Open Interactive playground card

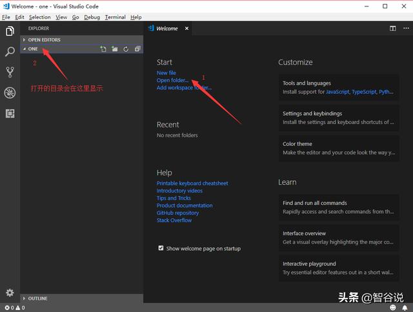pyautogui.click(x=339, y=268)
